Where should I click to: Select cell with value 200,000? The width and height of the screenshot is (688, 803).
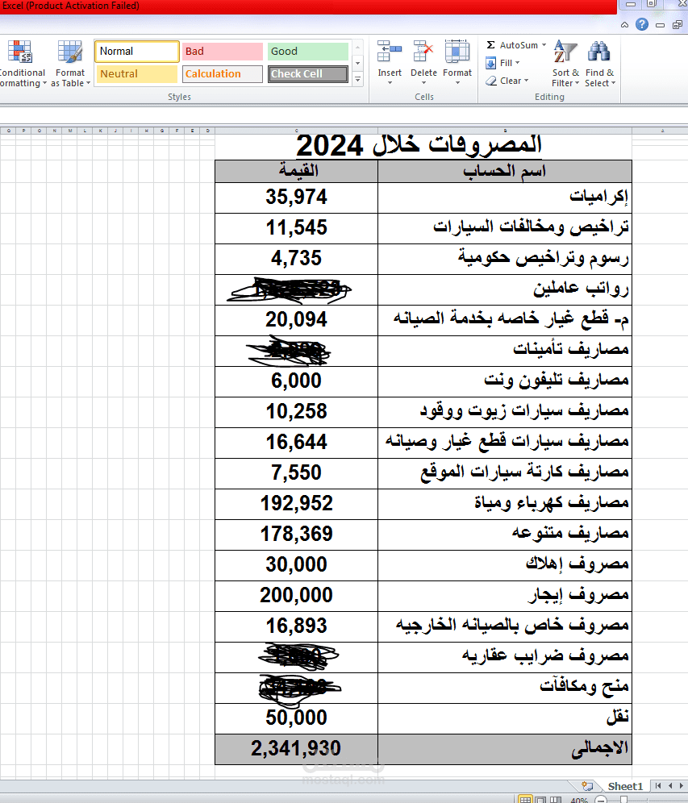tap(296, 596)
